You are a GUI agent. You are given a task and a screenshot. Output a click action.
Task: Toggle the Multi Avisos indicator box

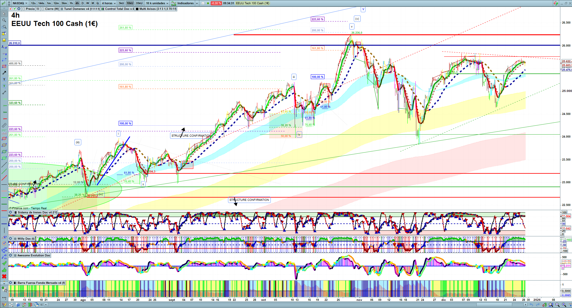coord(137,9)
